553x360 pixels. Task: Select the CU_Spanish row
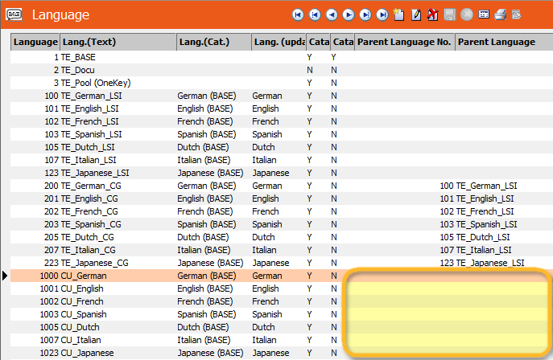(282, 314)
